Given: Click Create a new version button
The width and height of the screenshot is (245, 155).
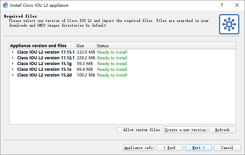Looking at the screenshot, I should (185, 130).
